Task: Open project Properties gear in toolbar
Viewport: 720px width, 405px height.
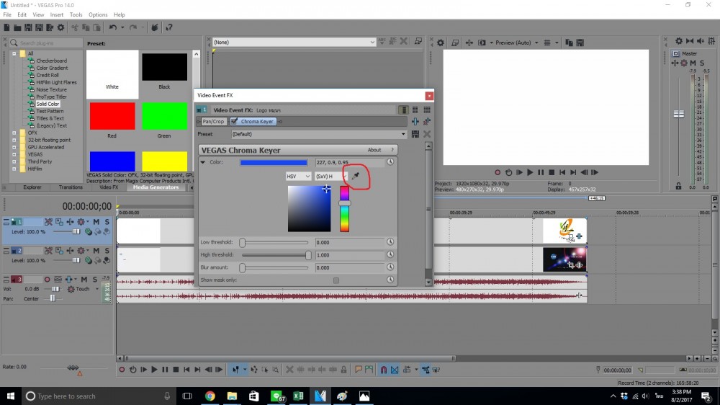Action: pyautogui.click(x=60, y=27)
